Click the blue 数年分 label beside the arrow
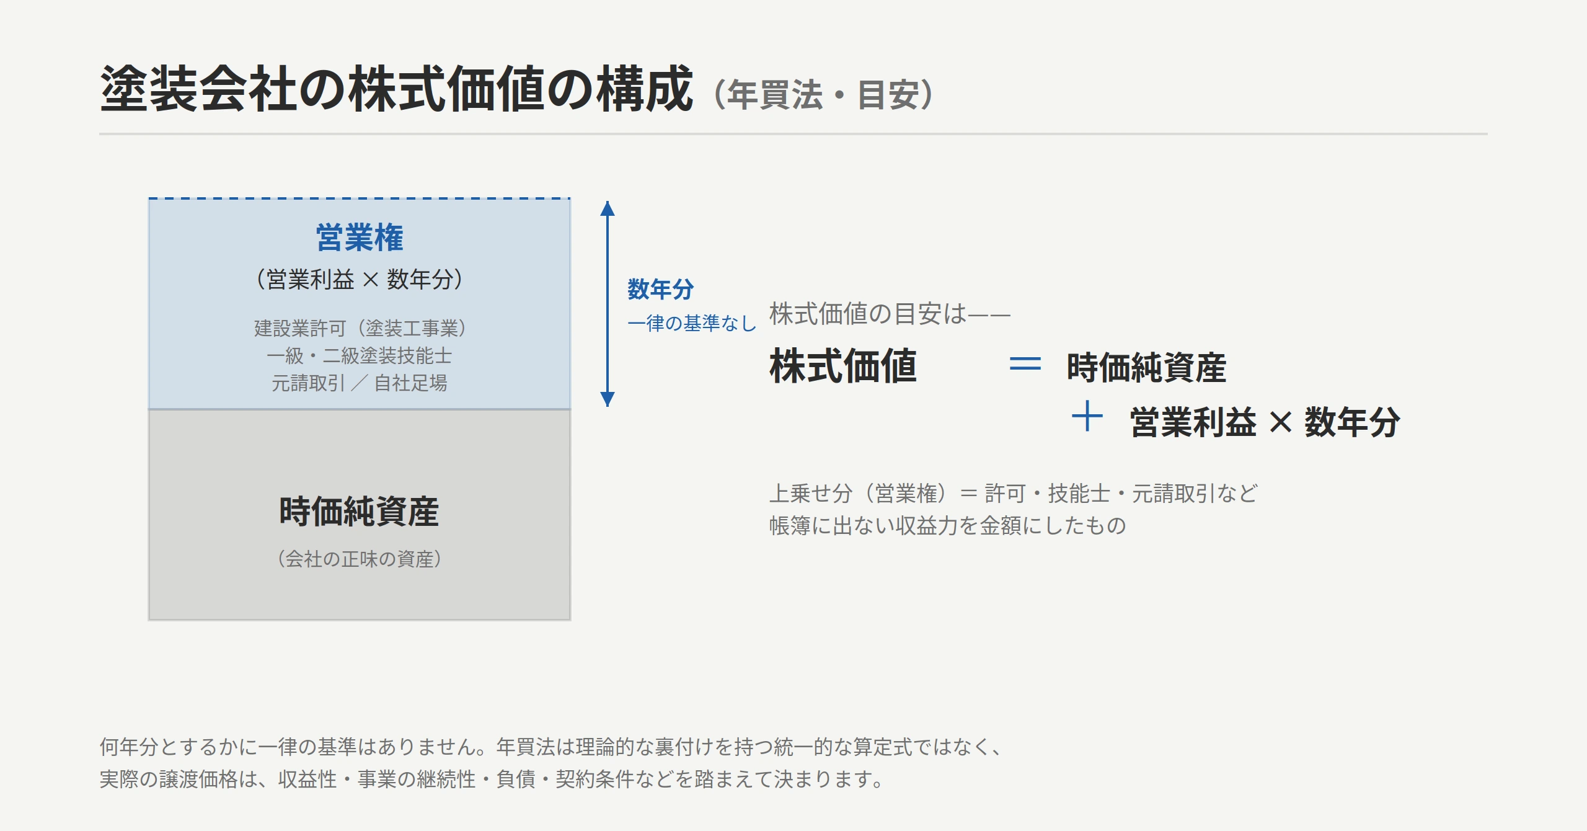 tap(661, 290)
